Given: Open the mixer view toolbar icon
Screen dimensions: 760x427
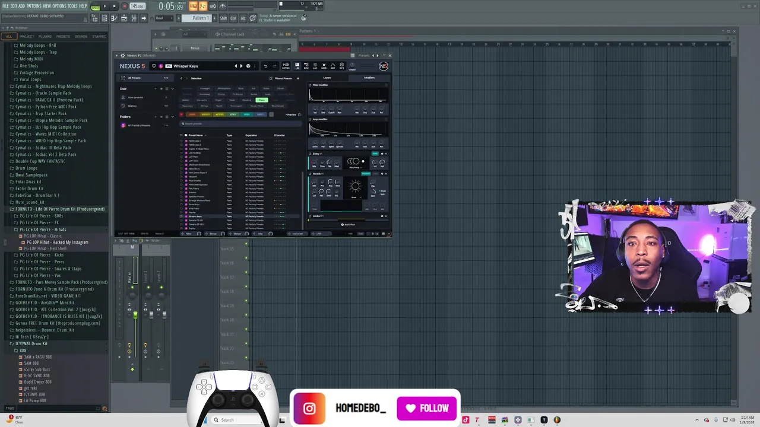Looking at the screenshot, I should tap(134, 18).
